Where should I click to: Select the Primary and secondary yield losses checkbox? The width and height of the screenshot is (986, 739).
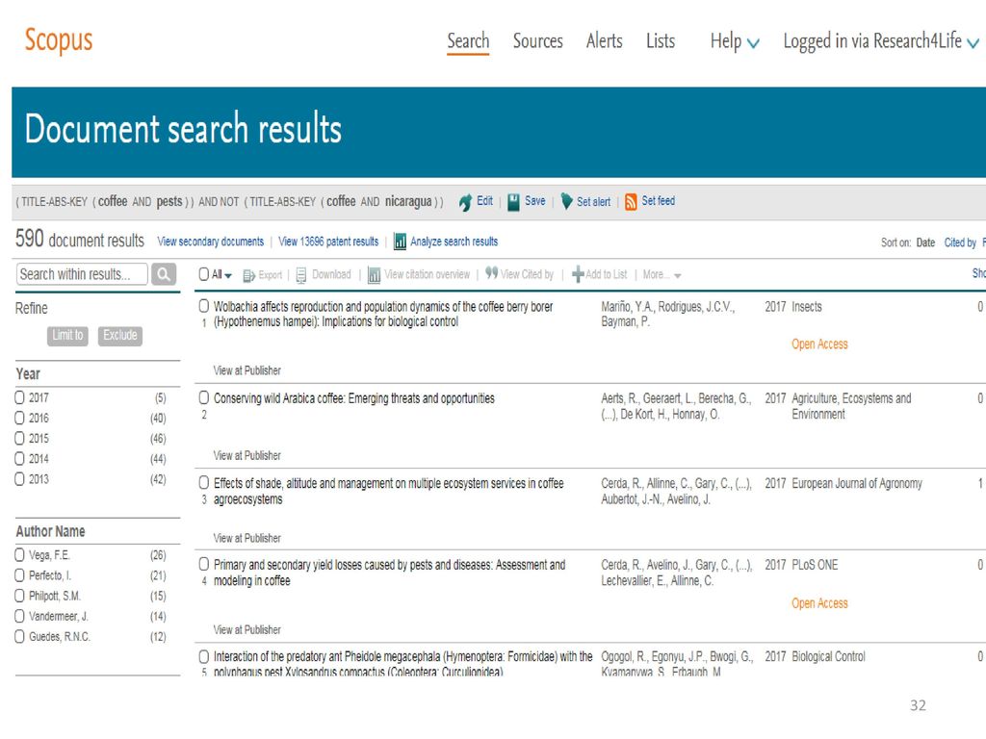pyautogui.click(x=204, y=564)
